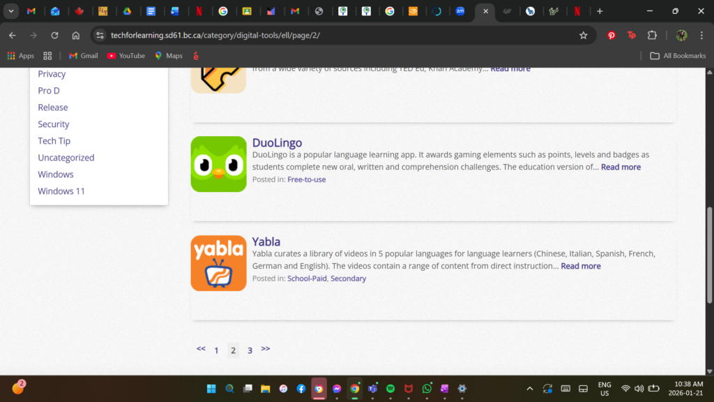Screen dimensions: 714x402
Task: Click the Pinterest extension icon
Action: coord(612,36)
